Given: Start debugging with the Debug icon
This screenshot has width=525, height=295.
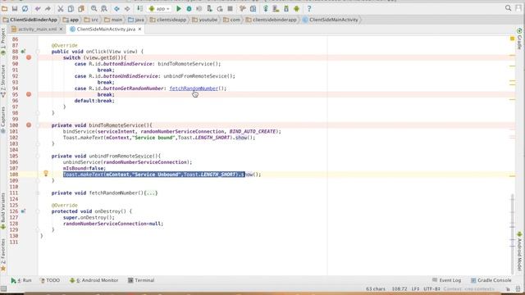Looking at the screenshot, I should [x=189, y=8].
